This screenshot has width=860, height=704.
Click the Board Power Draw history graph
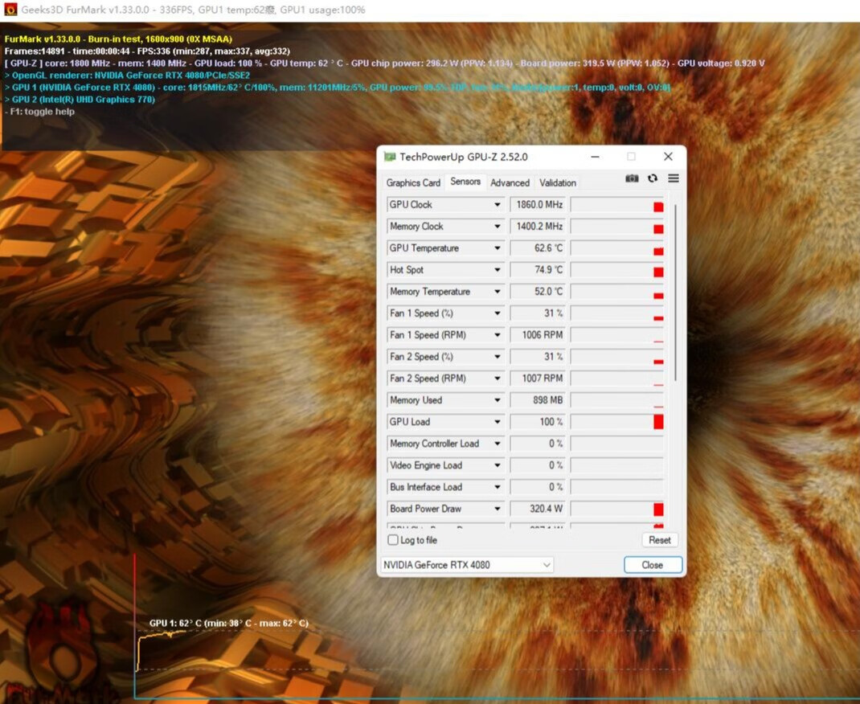coord(617,509)
